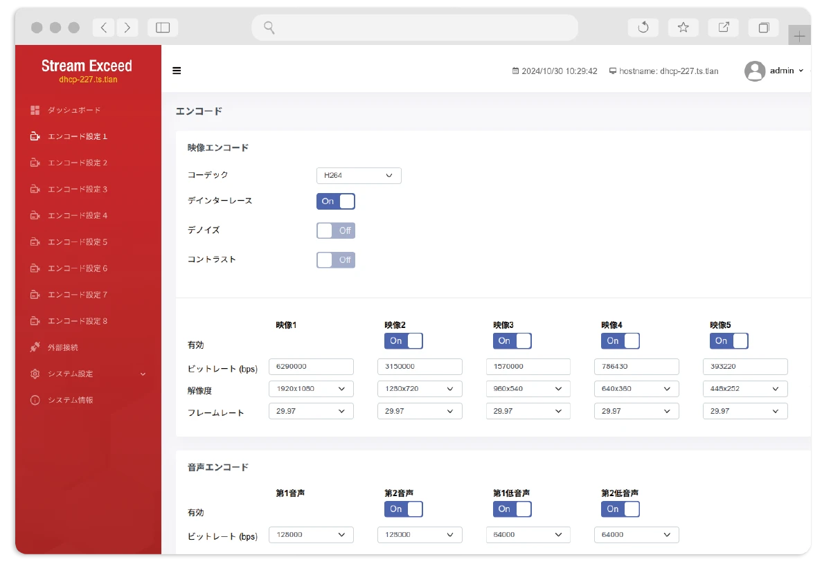
Task: Disable the 第2音声 enable switch
Action: 404,509
